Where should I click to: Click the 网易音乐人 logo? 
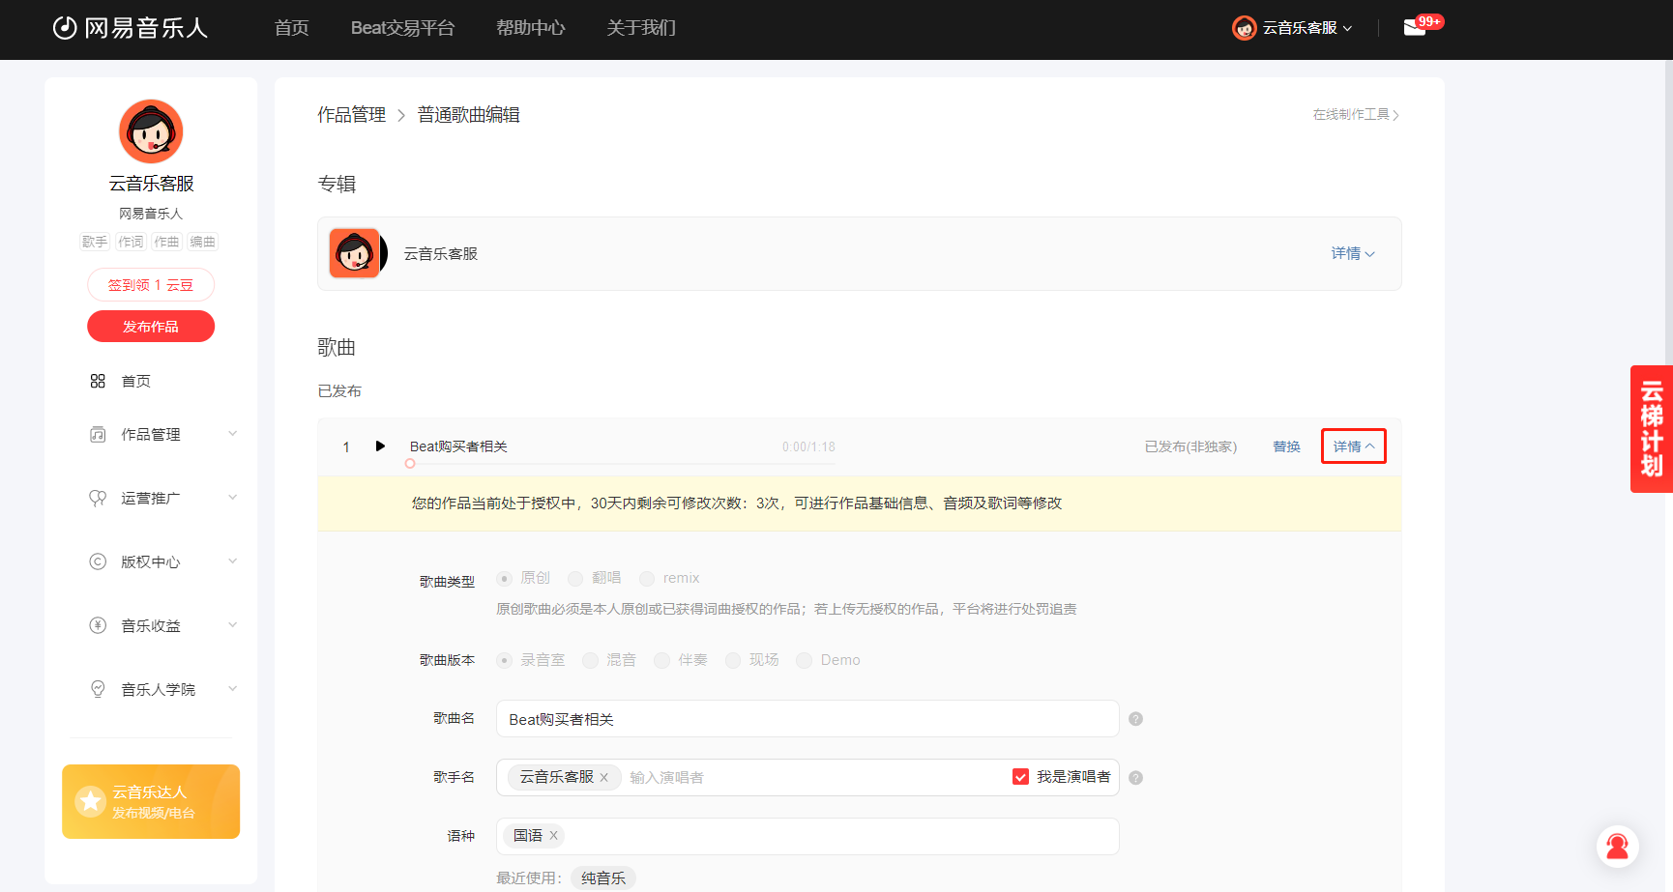(x=131, y=28)
